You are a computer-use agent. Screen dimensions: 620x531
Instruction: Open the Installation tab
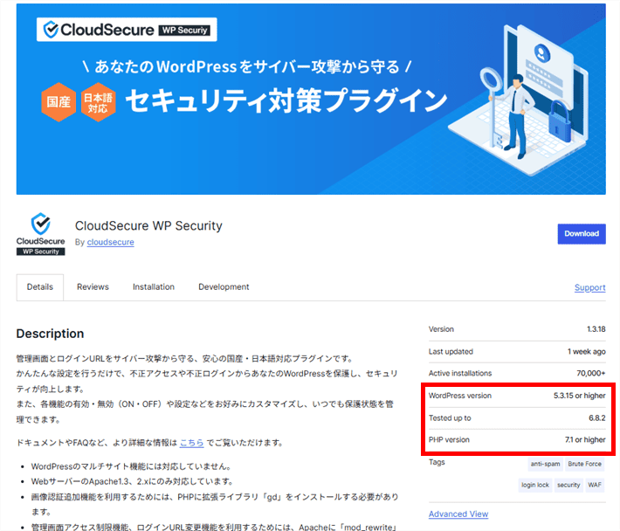(154, 287)
